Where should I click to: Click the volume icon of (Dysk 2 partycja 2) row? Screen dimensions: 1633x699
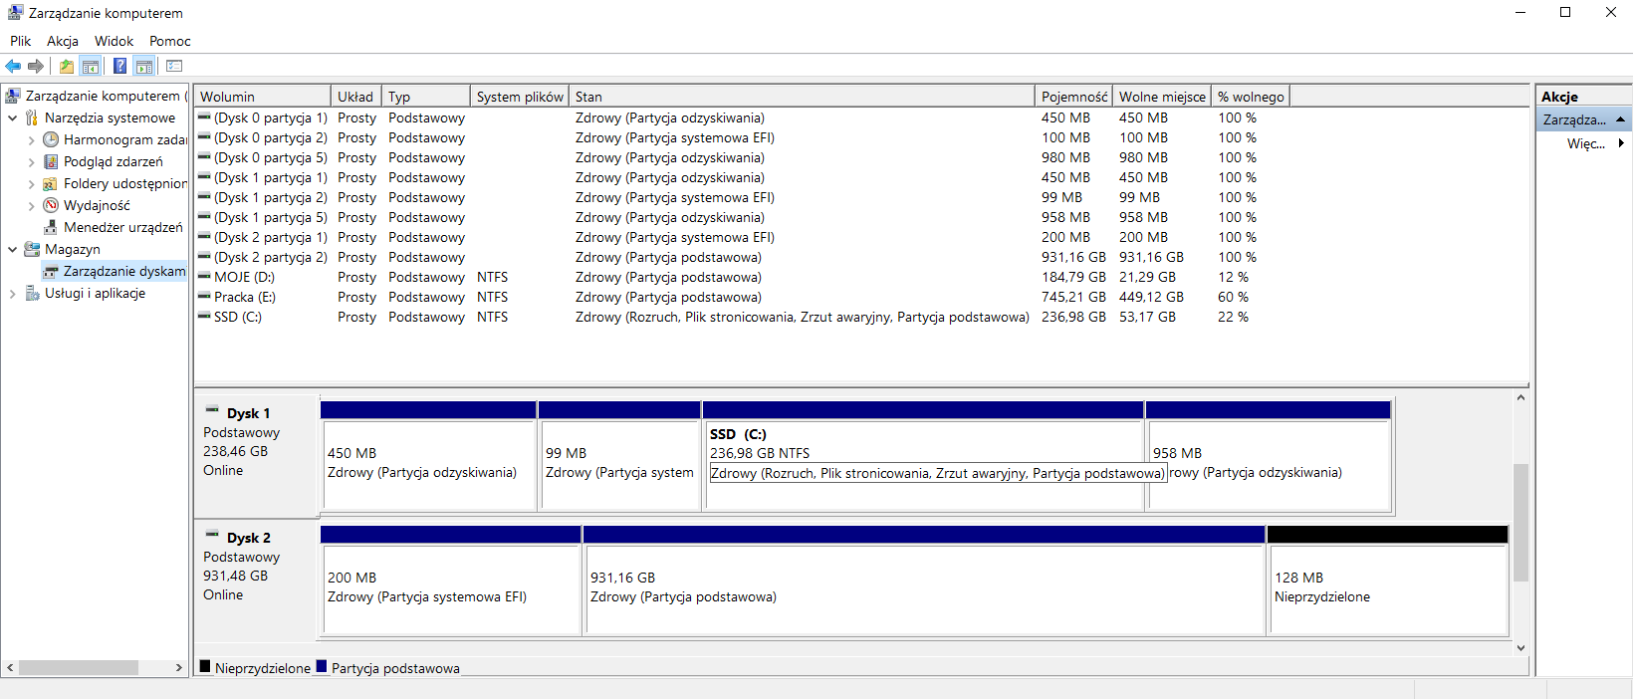click(204, 257)
